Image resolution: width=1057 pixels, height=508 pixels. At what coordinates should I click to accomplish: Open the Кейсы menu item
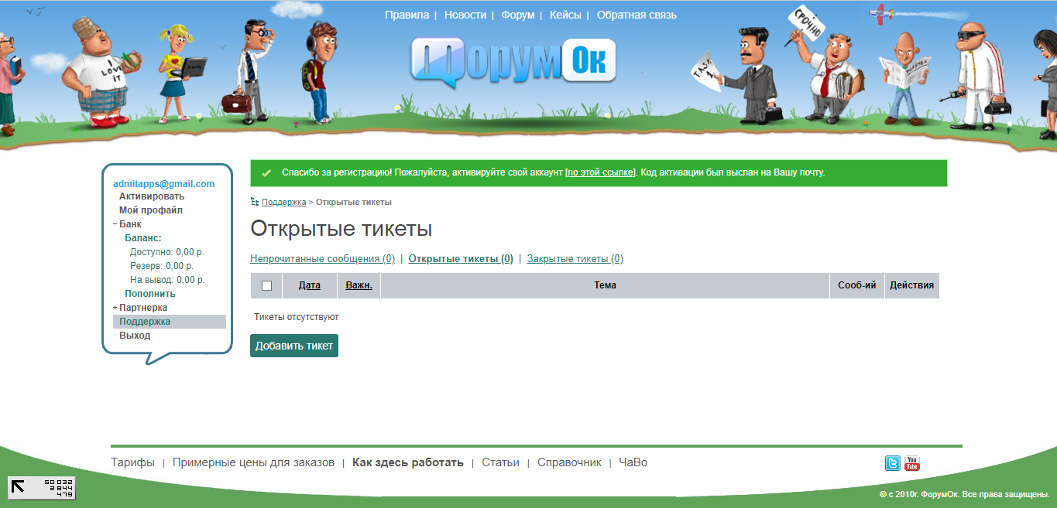(x=565, y=14)
